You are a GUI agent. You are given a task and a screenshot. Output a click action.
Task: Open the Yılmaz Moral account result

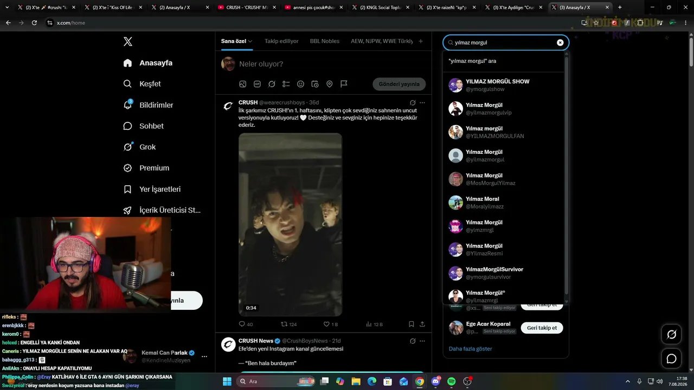[x=504, y=203]
